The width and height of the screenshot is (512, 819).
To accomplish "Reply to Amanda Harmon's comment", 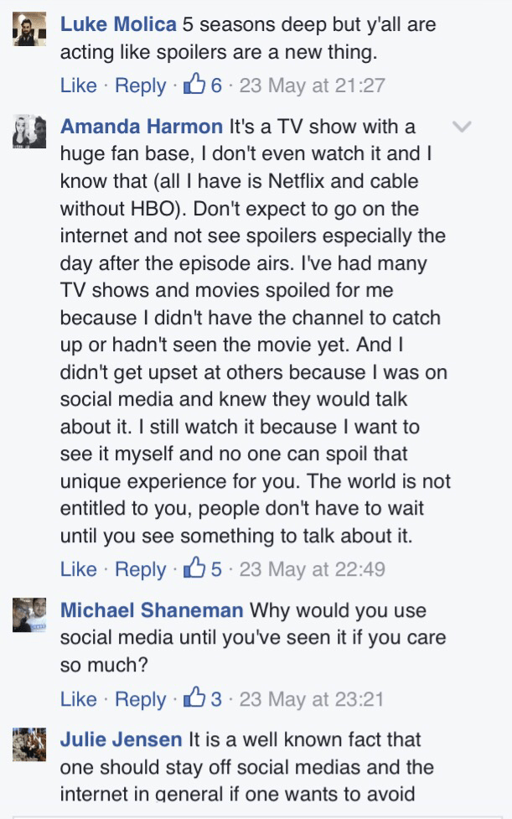I will point(140,569).
